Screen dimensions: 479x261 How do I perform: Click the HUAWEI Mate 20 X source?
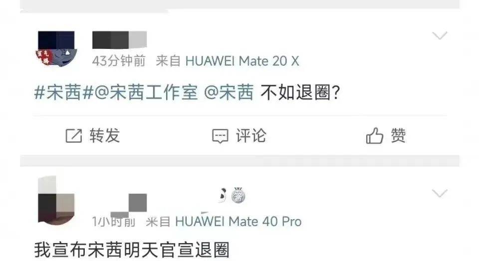click(242, 61)
